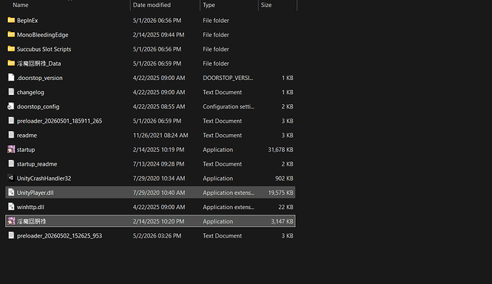Viewport: 492px width, 284px height.
Task: Sort by the Size column header
Action: point(266,5)
